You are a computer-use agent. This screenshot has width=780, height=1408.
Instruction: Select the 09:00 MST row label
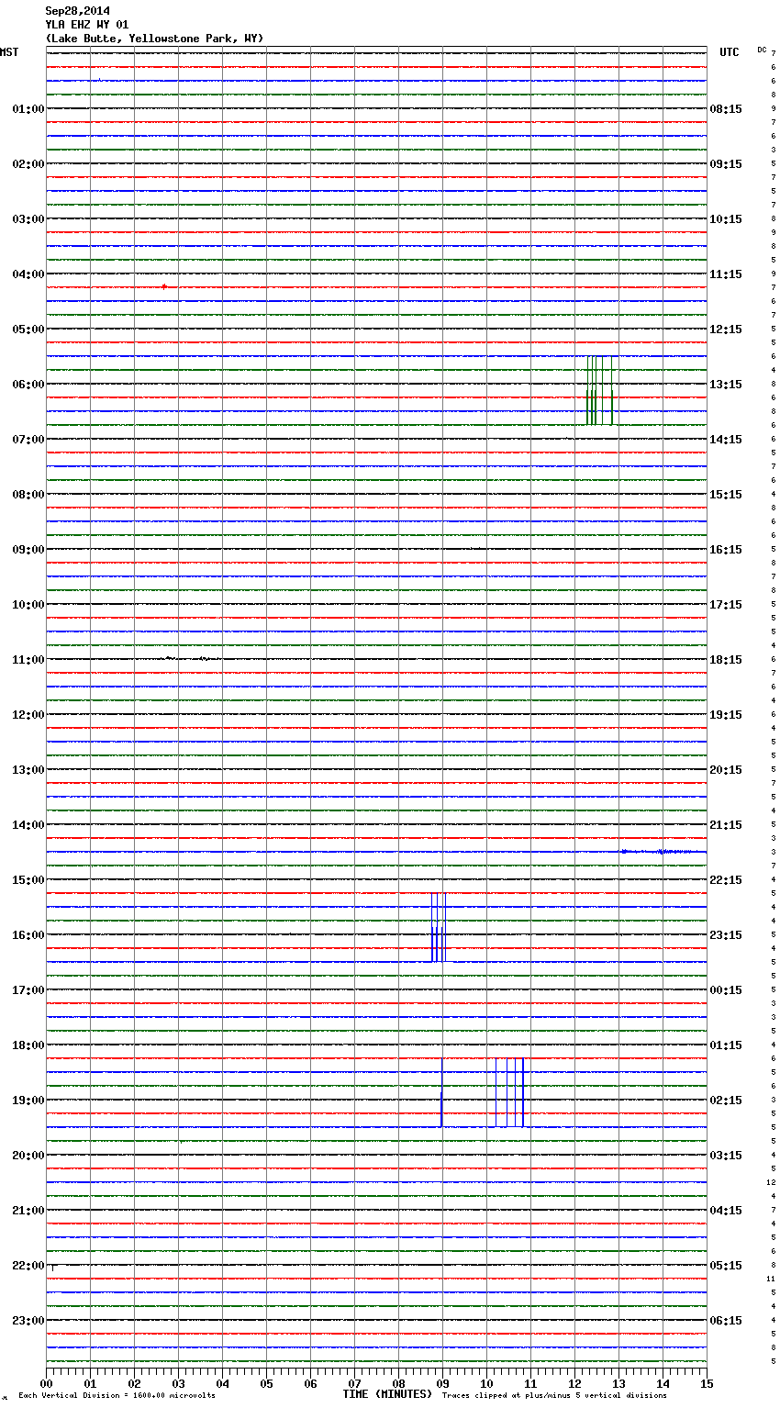coord(28,550)
